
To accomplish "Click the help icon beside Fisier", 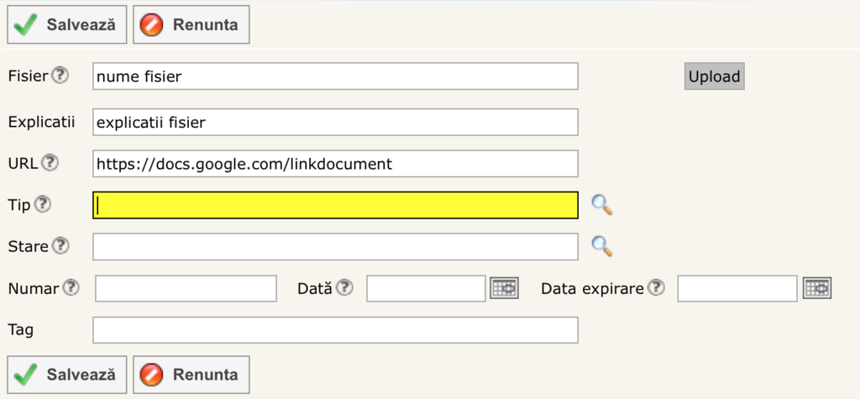I will (60, 76).
